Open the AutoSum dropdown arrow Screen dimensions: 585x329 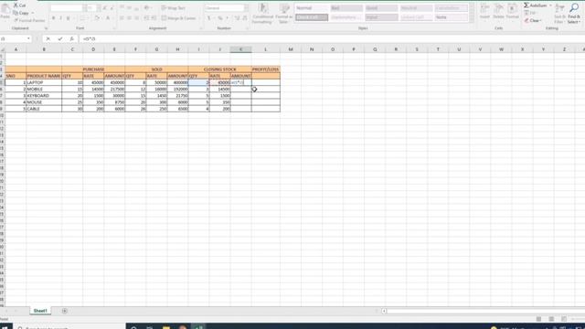coord(550,5)
